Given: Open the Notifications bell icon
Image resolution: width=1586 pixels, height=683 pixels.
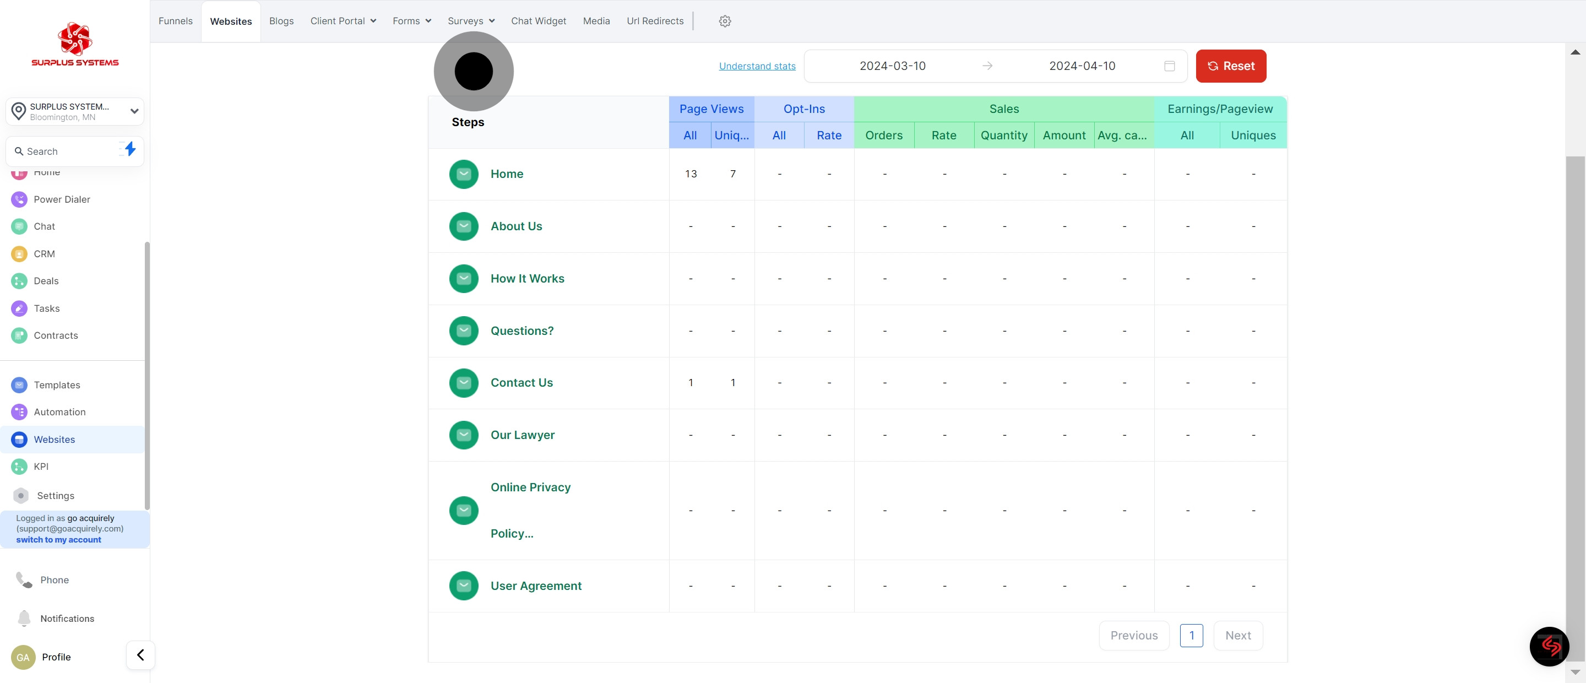Looking at the screenshot, I should pyautogui.click(x=24, y=619).
